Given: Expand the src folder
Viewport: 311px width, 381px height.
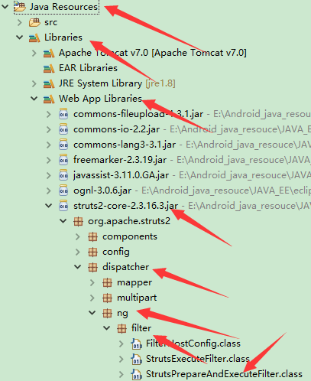Looking at the screenshot, I should (20, 22).
